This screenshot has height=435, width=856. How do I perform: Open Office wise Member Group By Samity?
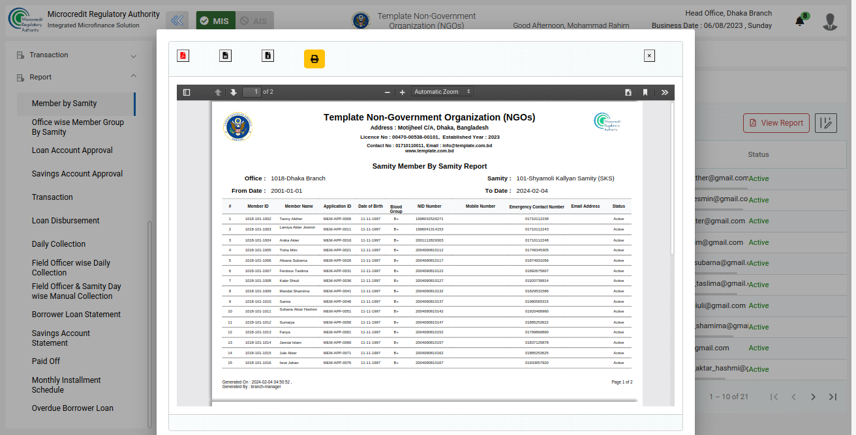(78, 127)
